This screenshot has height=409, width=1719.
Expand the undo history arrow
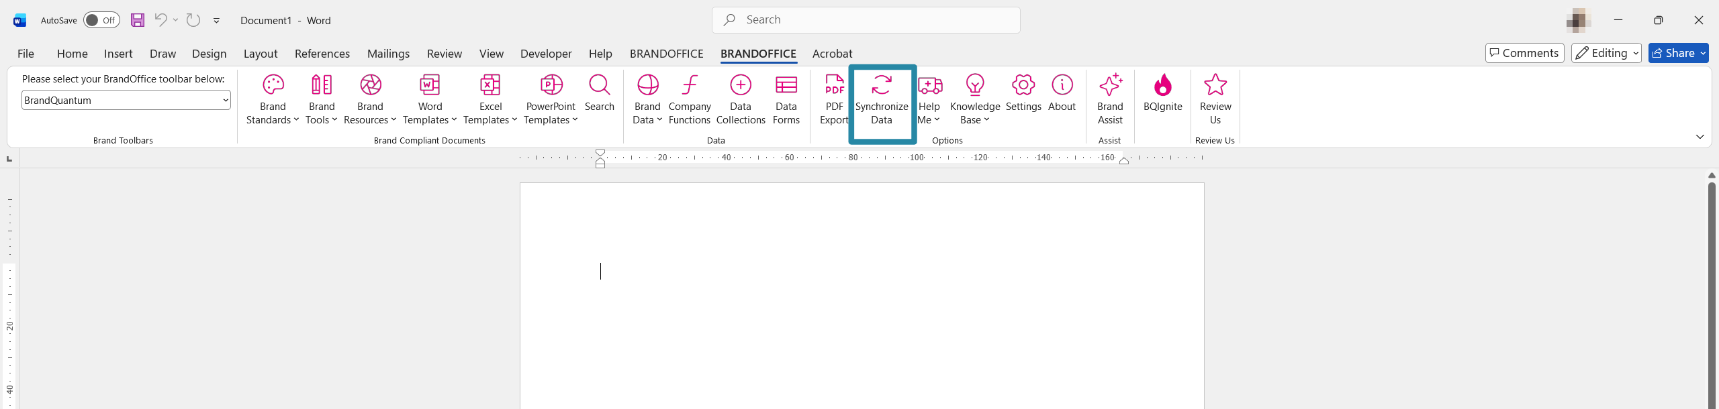pos(175,20)
